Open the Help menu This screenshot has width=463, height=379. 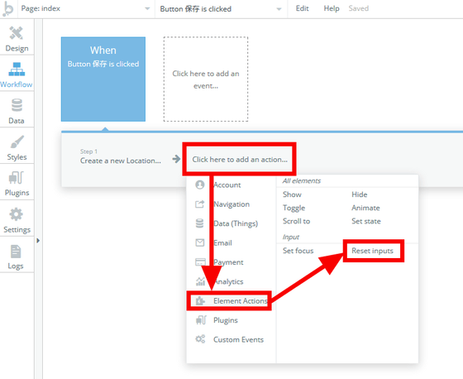332,8
